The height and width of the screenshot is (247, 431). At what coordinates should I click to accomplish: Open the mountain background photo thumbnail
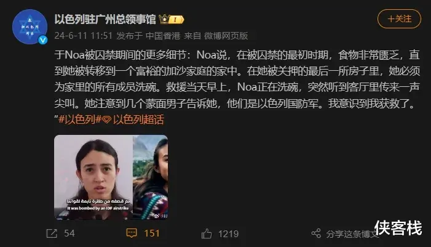[x=151, y=177]
